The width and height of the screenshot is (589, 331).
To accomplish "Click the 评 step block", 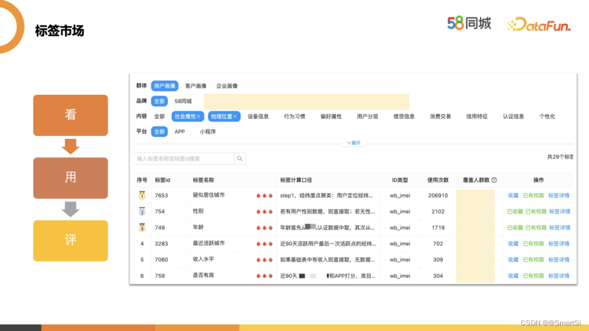I will point(70,241).
